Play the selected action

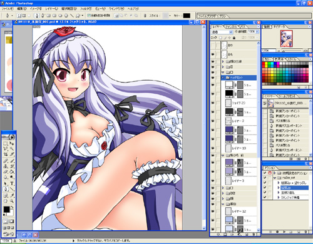284,231
